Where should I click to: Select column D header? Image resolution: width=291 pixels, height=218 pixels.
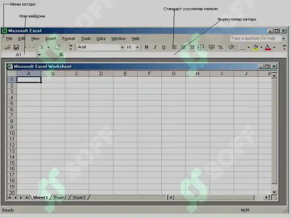101,73
